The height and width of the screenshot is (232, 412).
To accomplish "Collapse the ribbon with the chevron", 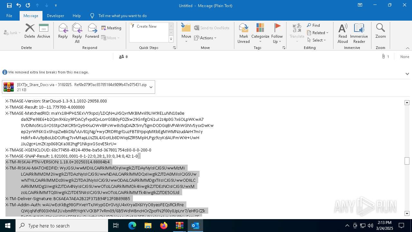I will (407, 48).
